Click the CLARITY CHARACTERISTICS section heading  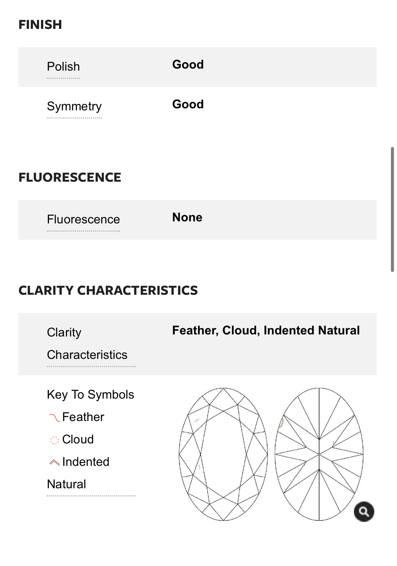click(108, 291)
